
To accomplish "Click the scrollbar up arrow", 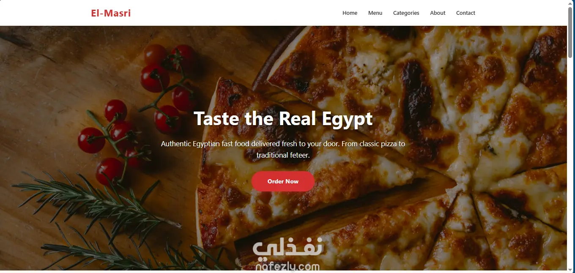I will tap(571, 3).
